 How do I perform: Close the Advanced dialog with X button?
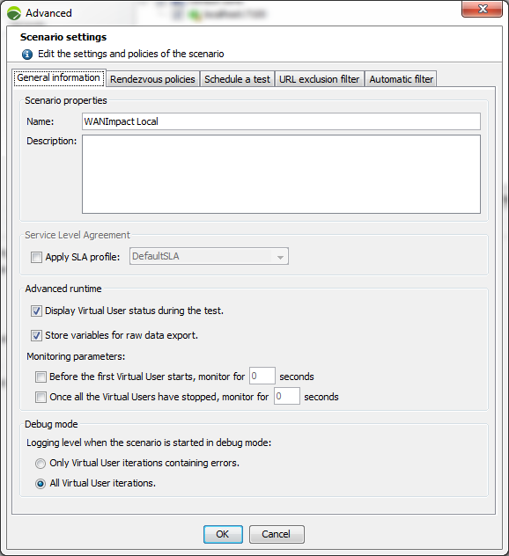coord(482,9)
